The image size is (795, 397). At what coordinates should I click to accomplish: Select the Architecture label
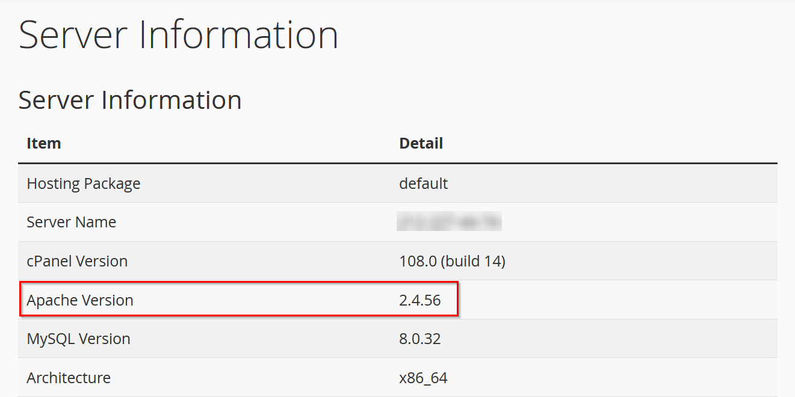tap(69, 378)
